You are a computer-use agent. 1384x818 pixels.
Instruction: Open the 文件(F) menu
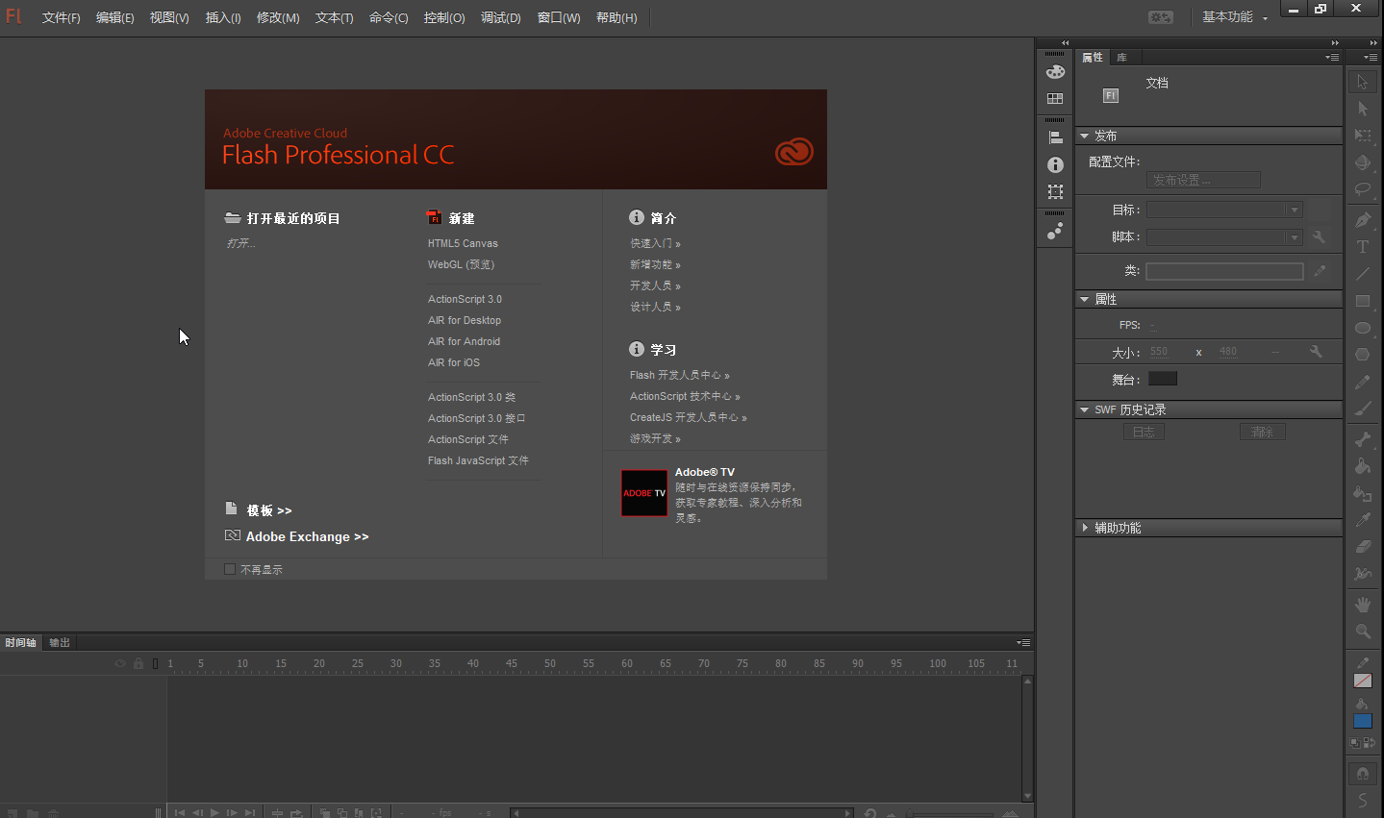[61, 18]
